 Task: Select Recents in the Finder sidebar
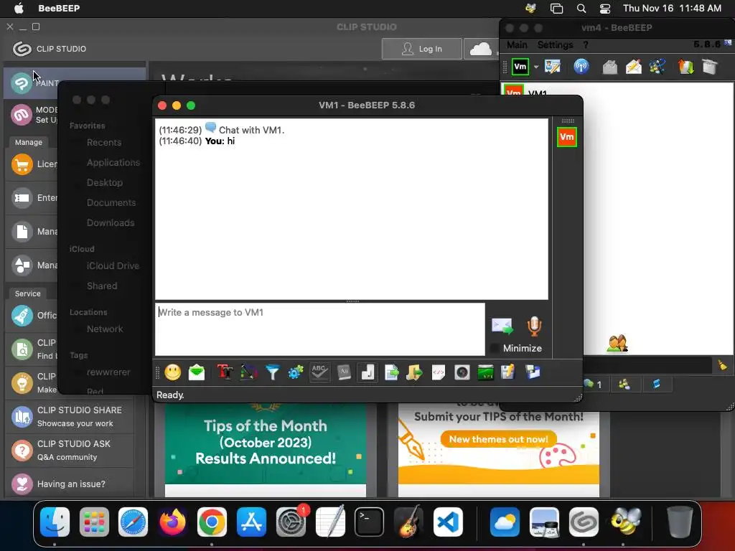point(103,143)
